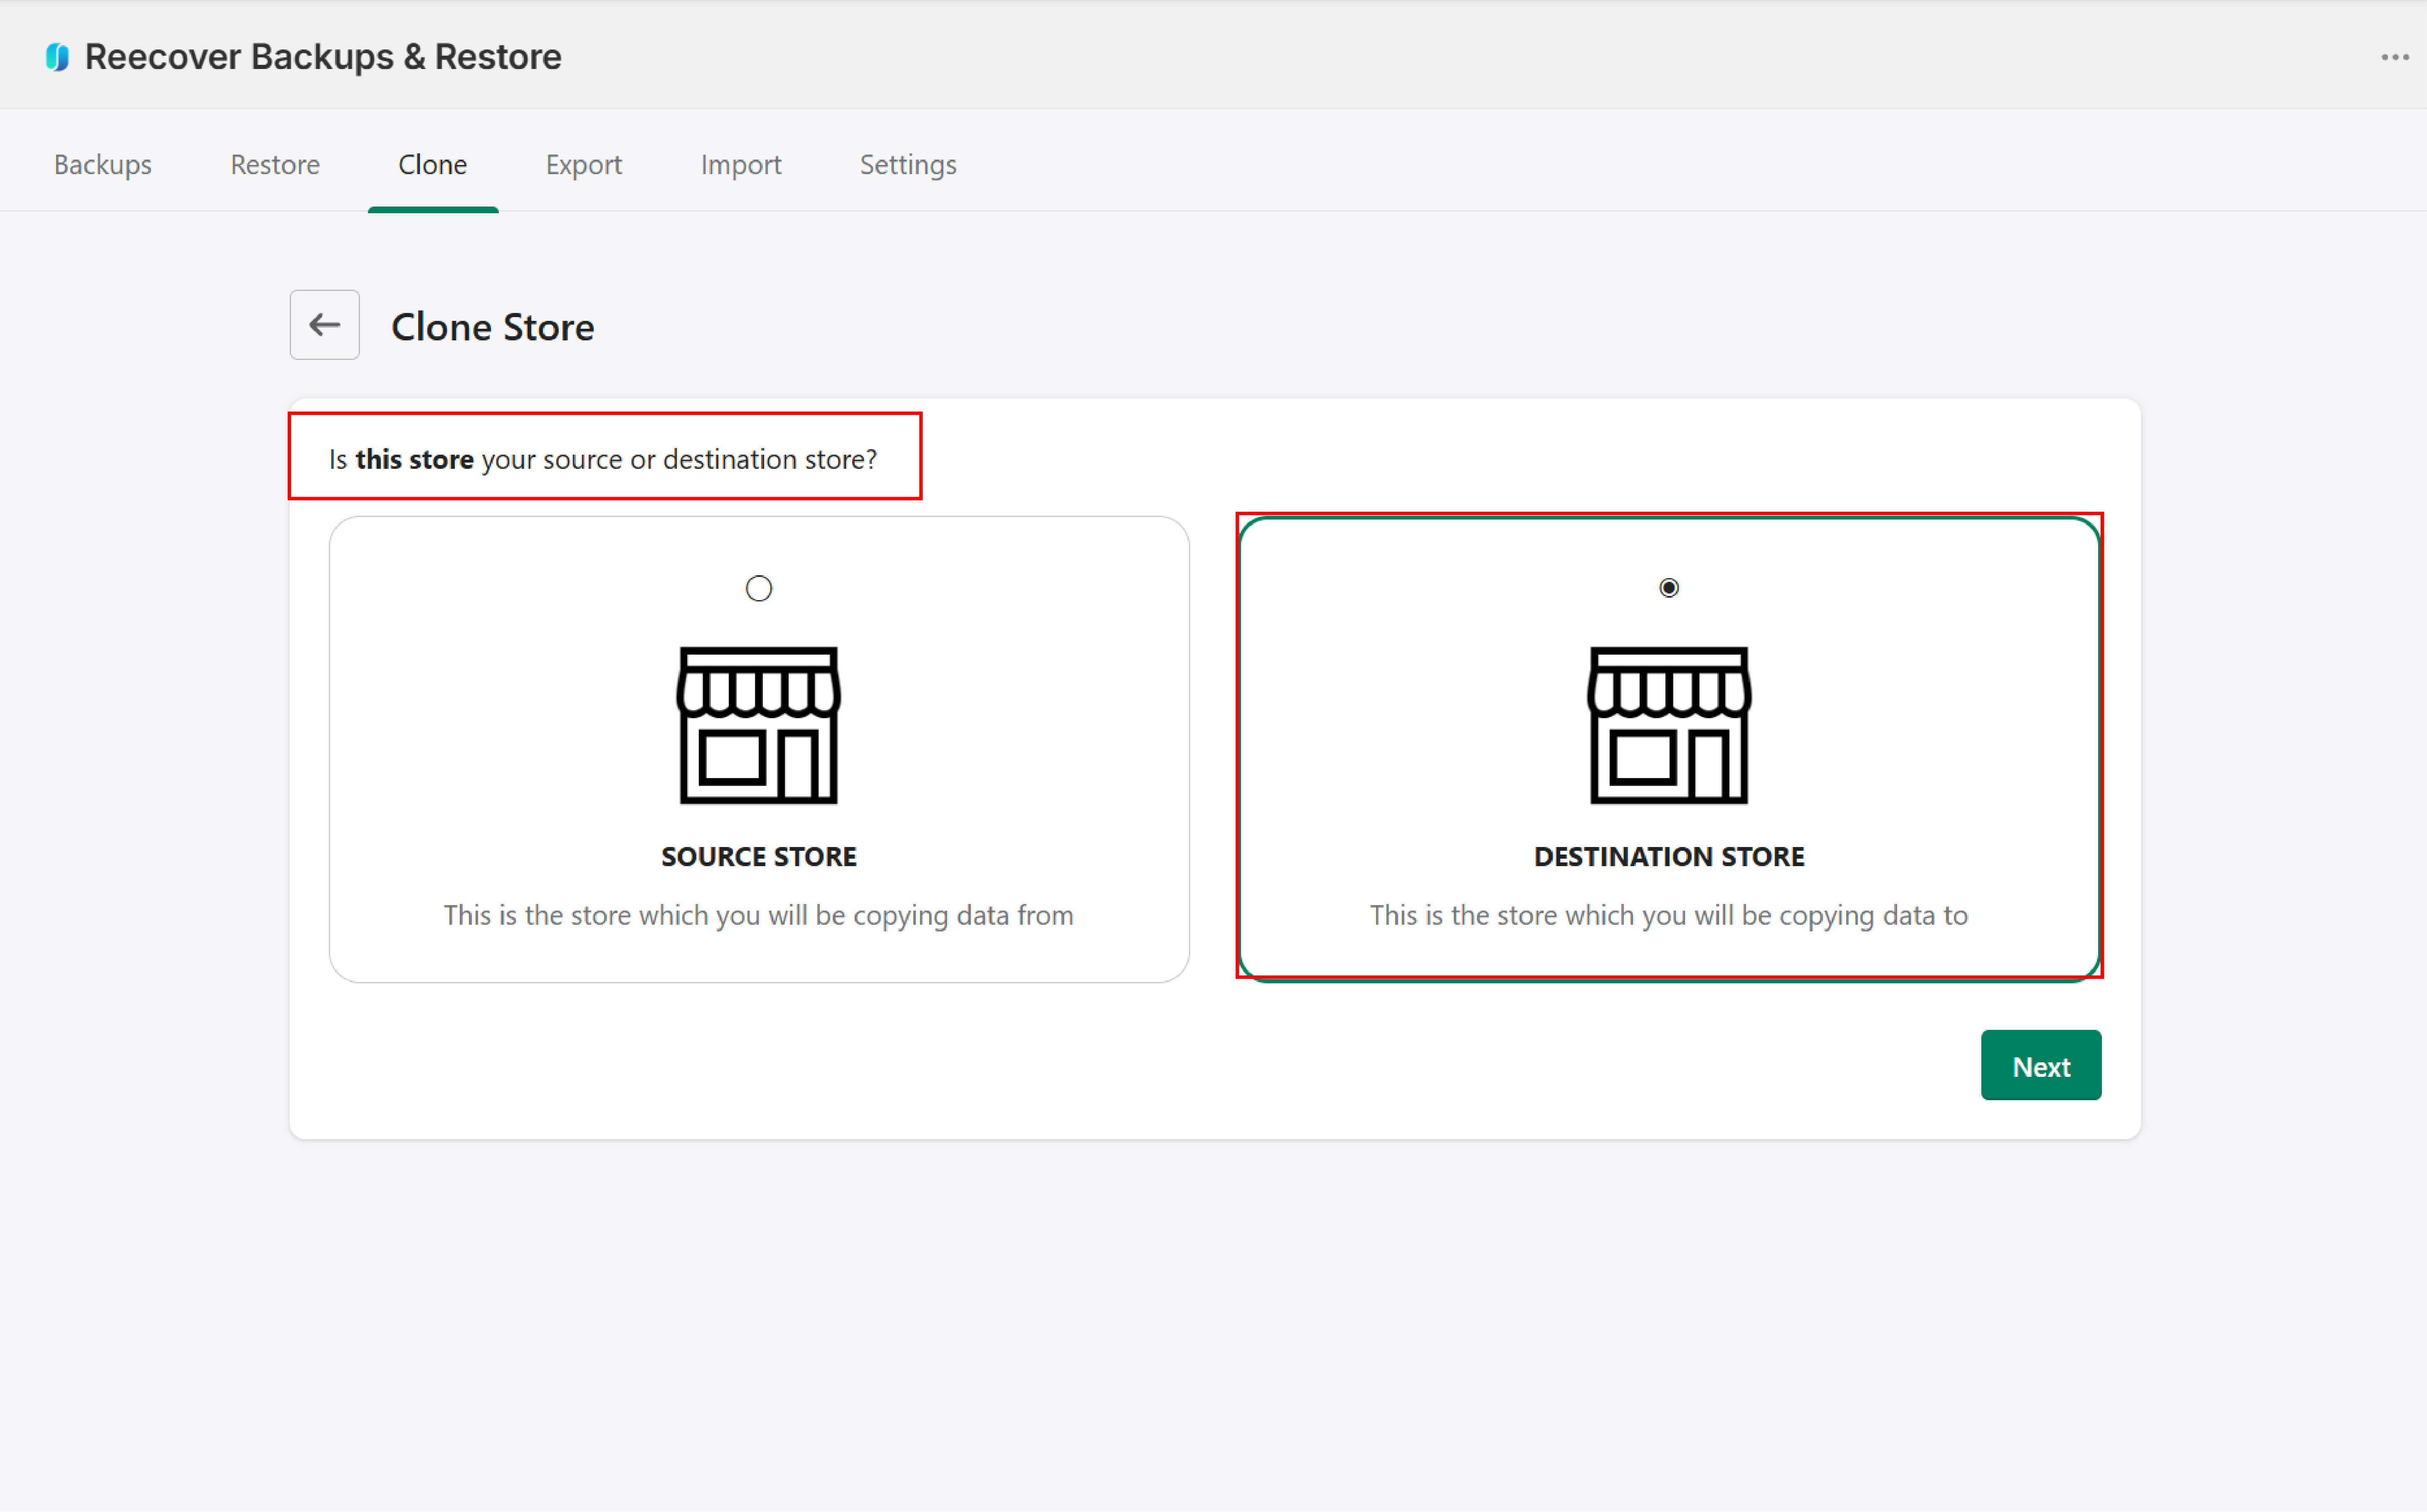
Task: Click the Next button
Action: [x=2041, y=1065]
